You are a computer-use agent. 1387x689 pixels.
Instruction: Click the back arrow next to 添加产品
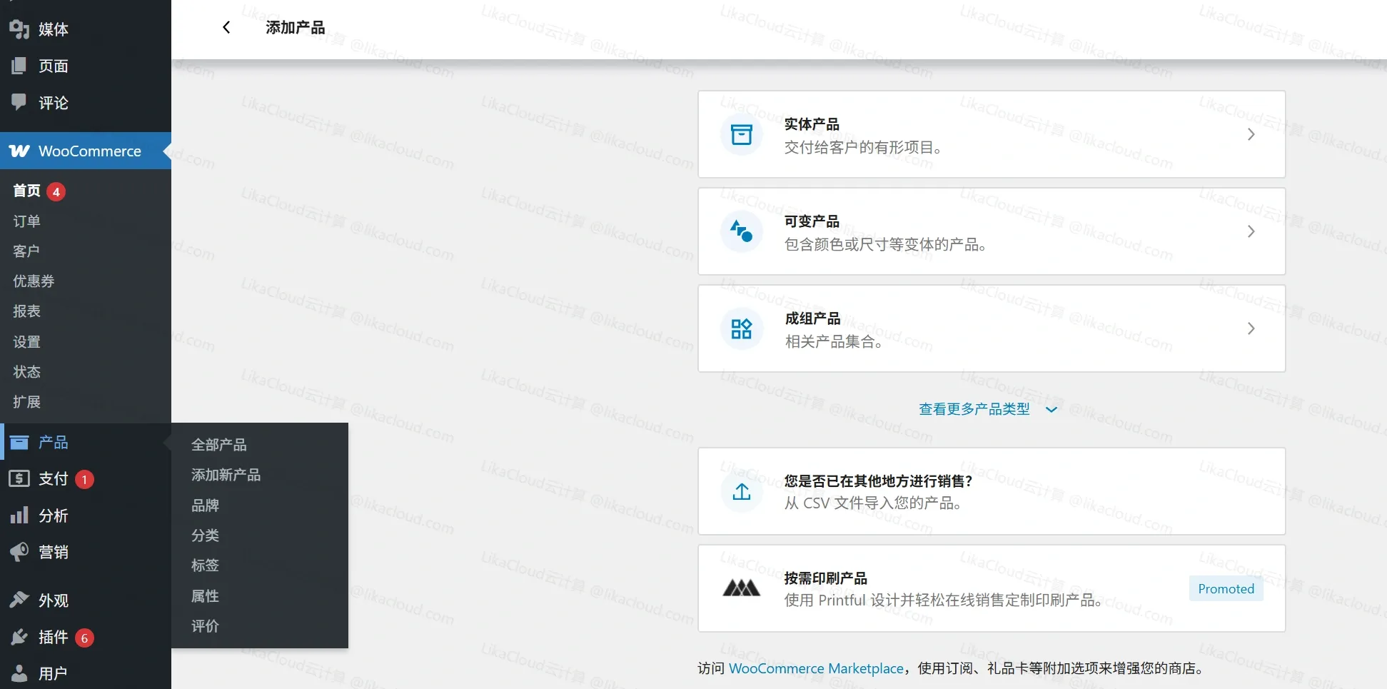pos(226,27)
